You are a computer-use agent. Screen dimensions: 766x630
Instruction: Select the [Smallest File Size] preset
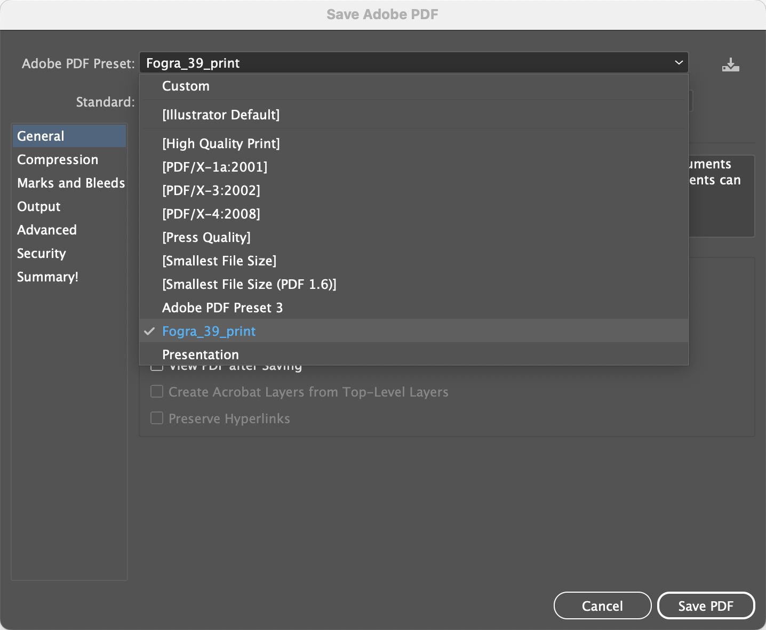click(413, 261)
